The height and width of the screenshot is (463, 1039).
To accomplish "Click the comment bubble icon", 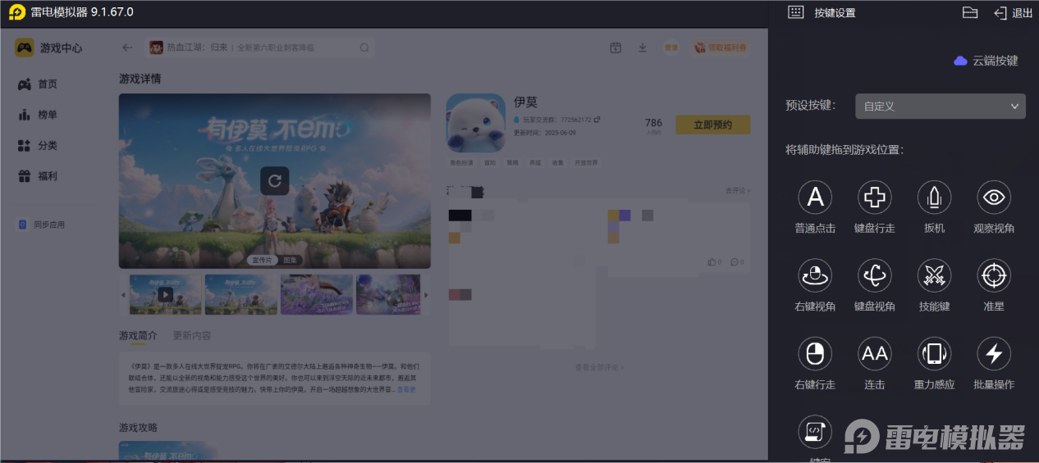I will [735, 262].
